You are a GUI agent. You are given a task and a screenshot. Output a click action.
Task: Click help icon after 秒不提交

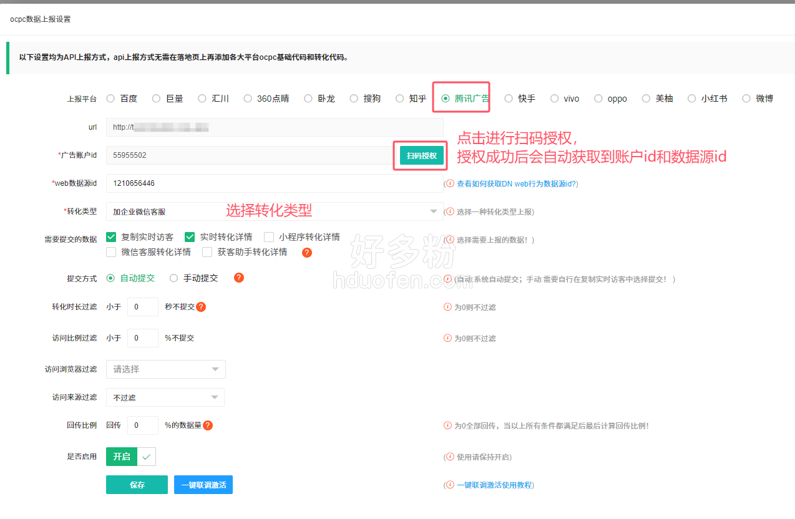point(201,307)
